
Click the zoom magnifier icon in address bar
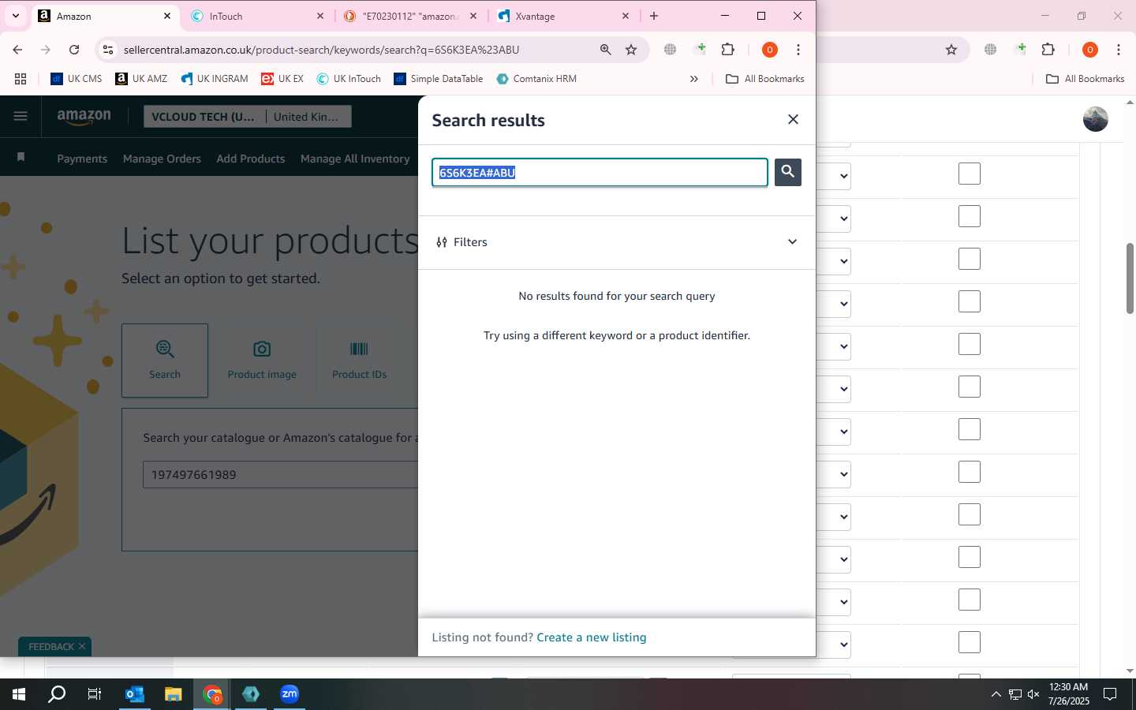(605, 50)
